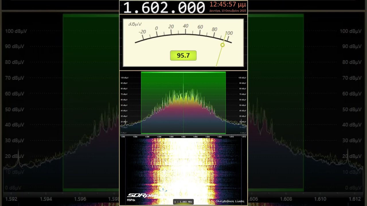Click the RSPdx device label

(x=131, y=200)
